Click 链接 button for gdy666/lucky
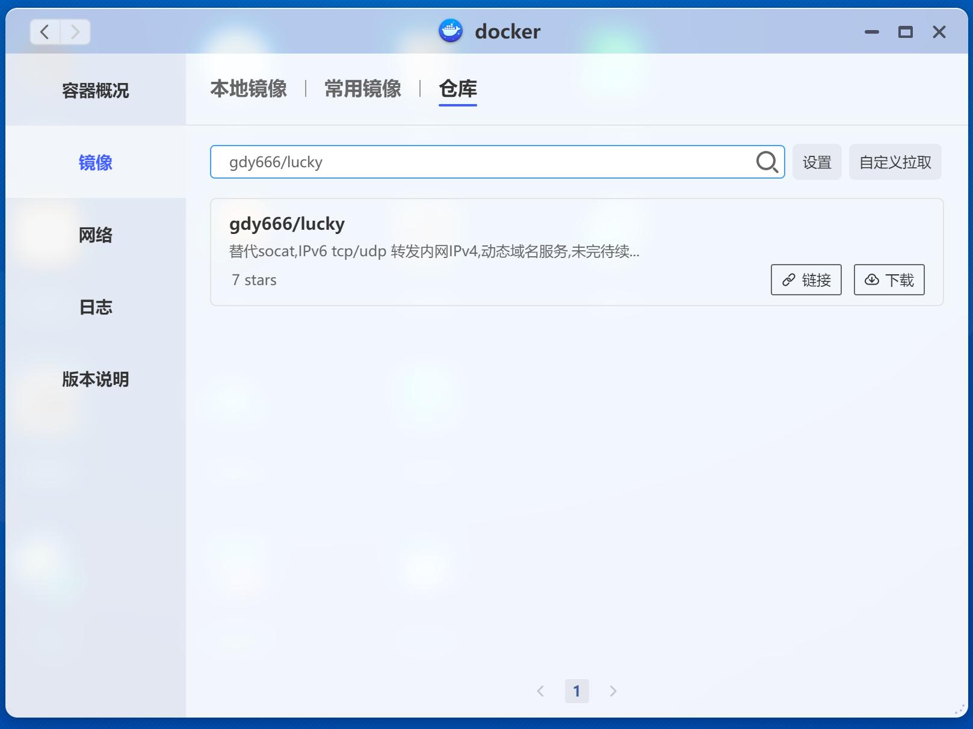 coord(806,280)
